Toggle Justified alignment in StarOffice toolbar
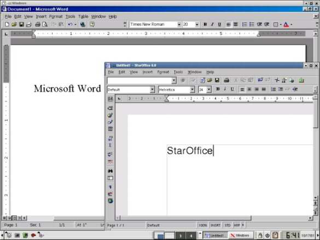Screen dimensions: 320x240 coord(264,89)
